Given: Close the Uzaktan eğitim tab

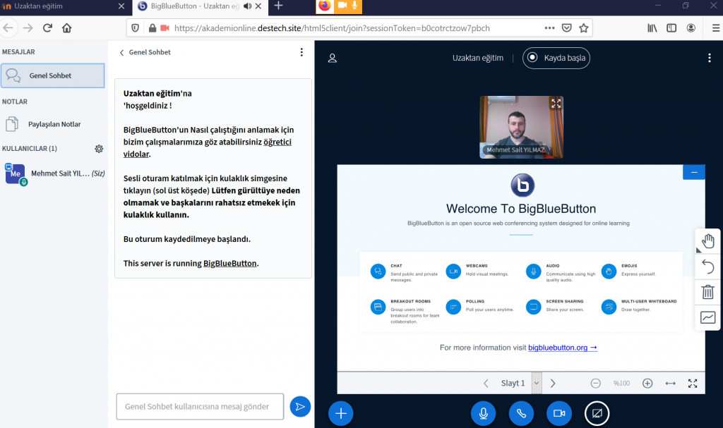Looking at the screenshot, I should pos(121,6).
